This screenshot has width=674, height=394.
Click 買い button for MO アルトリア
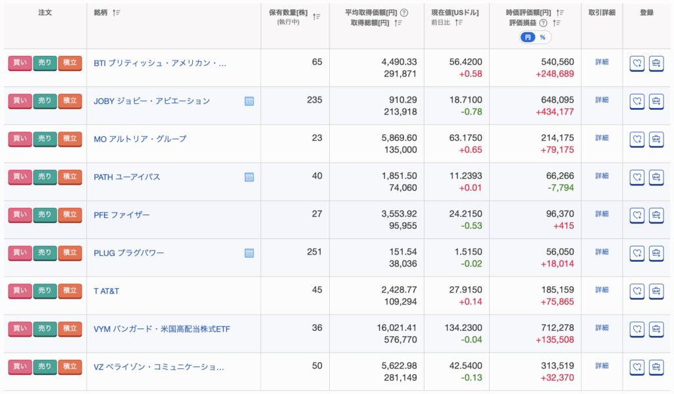coord(20,139)
